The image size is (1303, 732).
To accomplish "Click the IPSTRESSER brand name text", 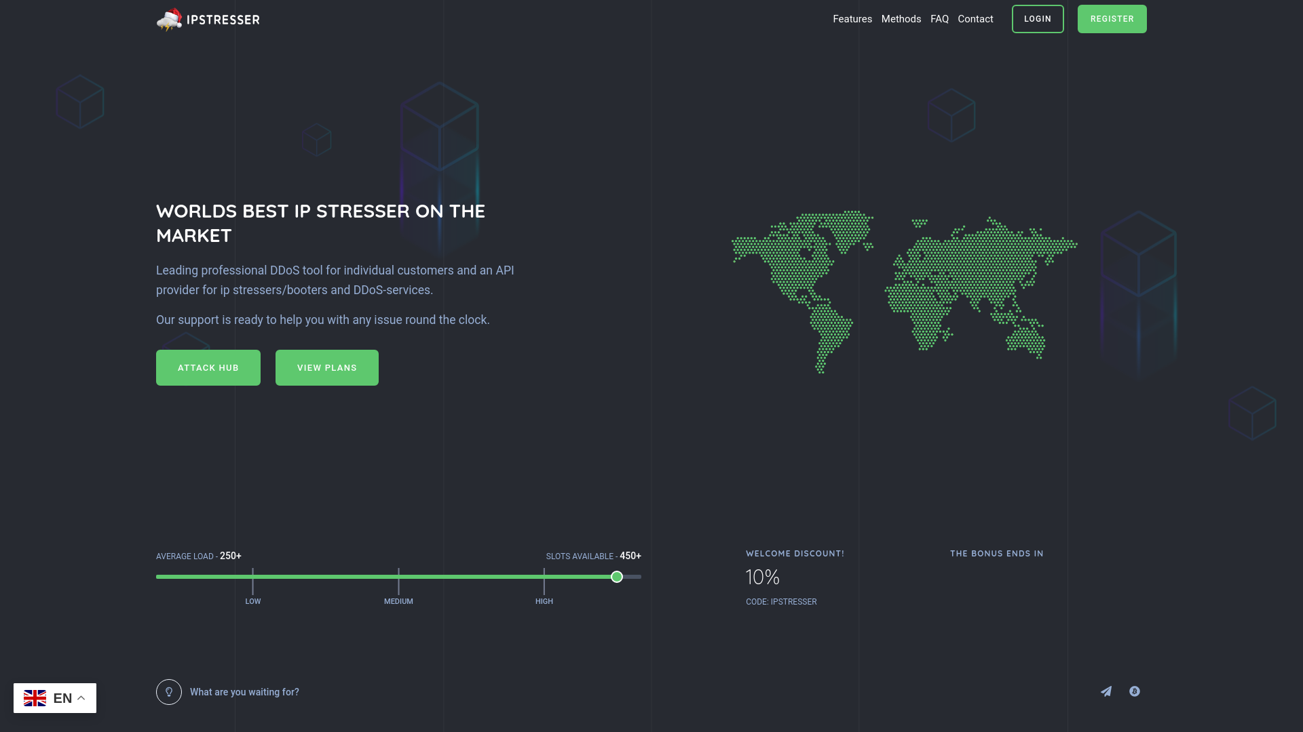I will click(x=223, y=20).
